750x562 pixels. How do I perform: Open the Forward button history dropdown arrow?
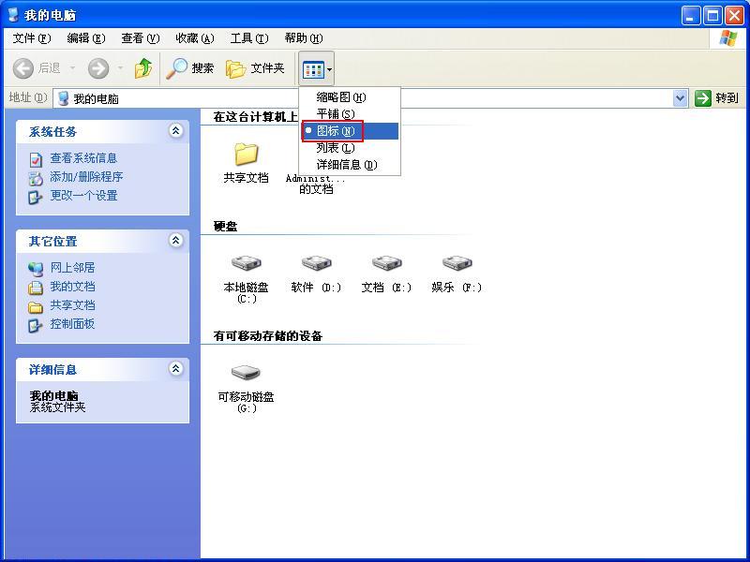click(121, 67)
